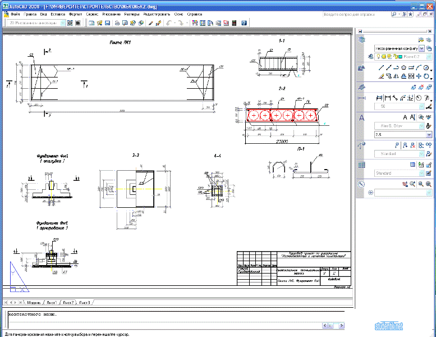Create a Multileader
436x337 pixels.
397,145
